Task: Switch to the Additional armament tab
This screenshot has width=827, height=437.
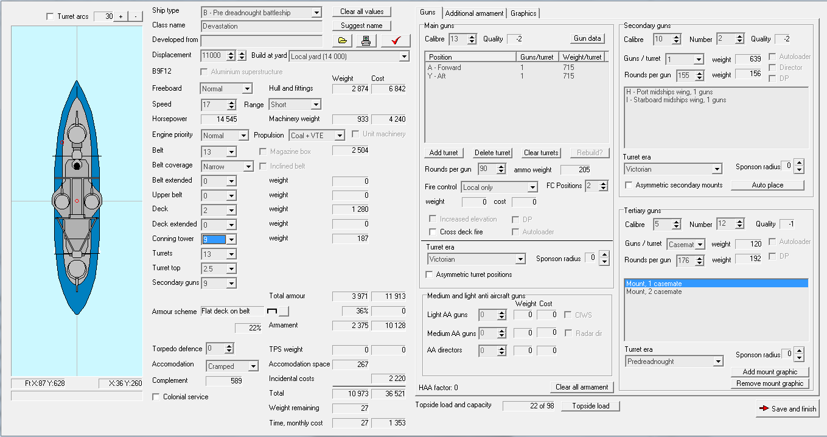Action: 474,13
